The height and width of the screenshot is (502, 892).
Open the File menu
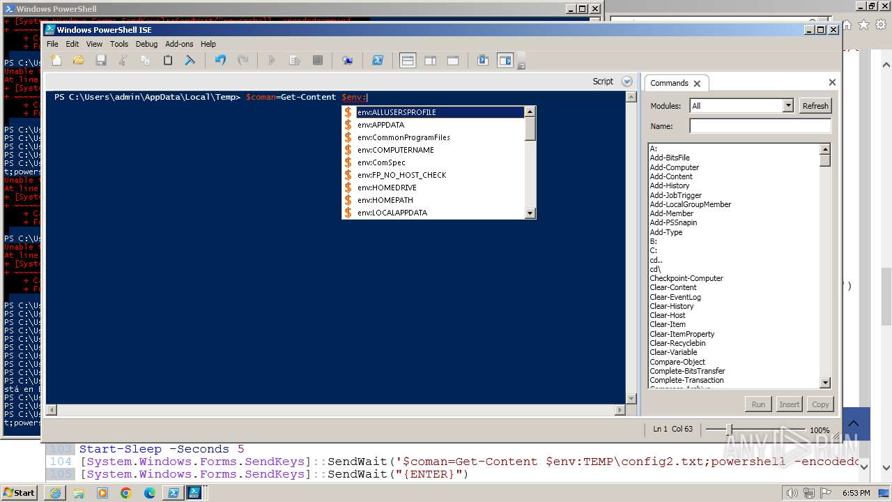(x=52, y=44)
